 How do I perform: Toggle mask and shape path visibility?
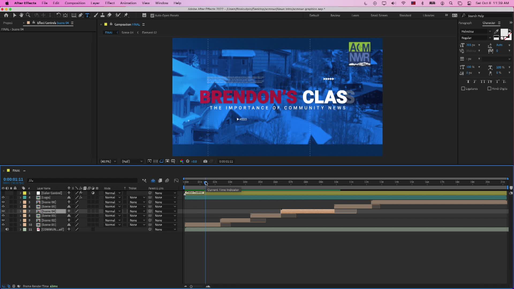(x=161, y=161)
